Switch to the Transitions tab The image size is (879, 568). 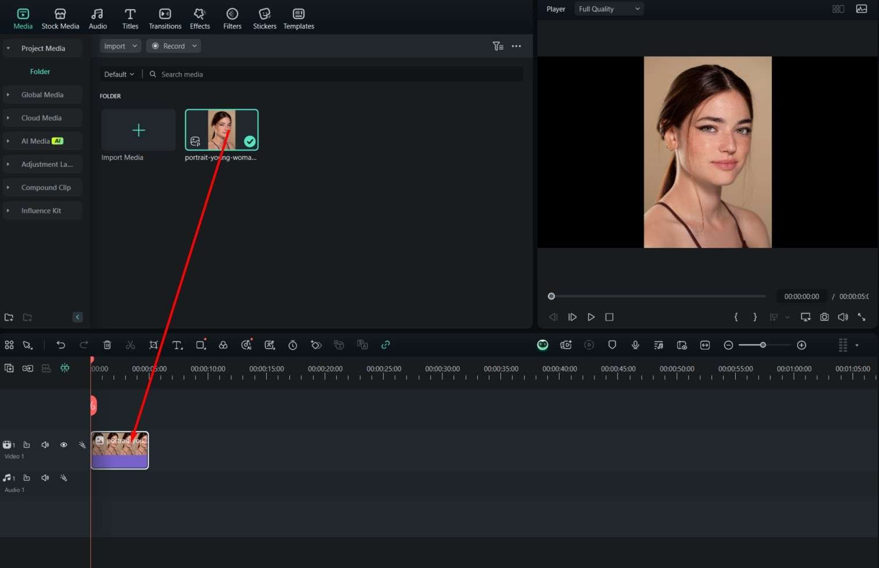coord(165,19)
